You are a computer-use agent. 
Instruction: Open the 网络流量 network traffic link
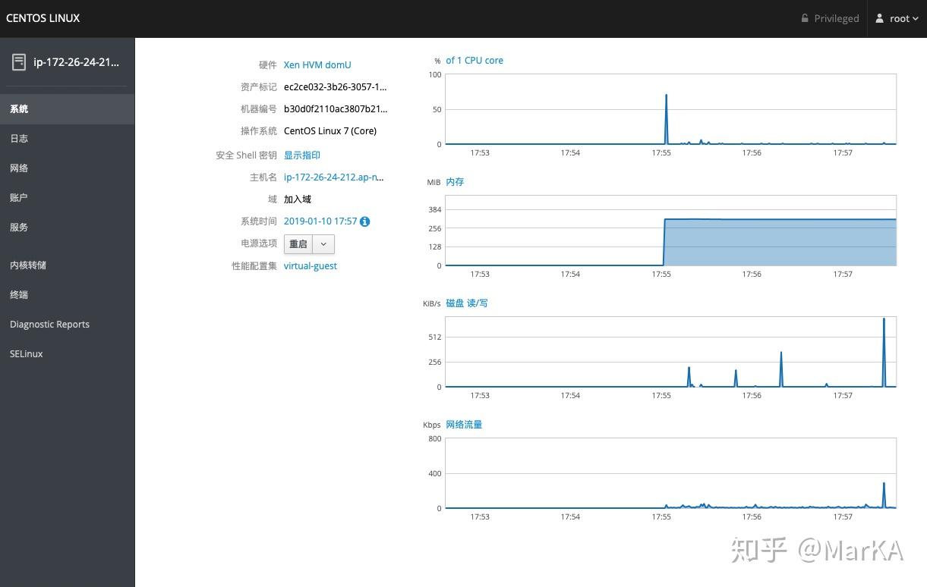(464, 425)
